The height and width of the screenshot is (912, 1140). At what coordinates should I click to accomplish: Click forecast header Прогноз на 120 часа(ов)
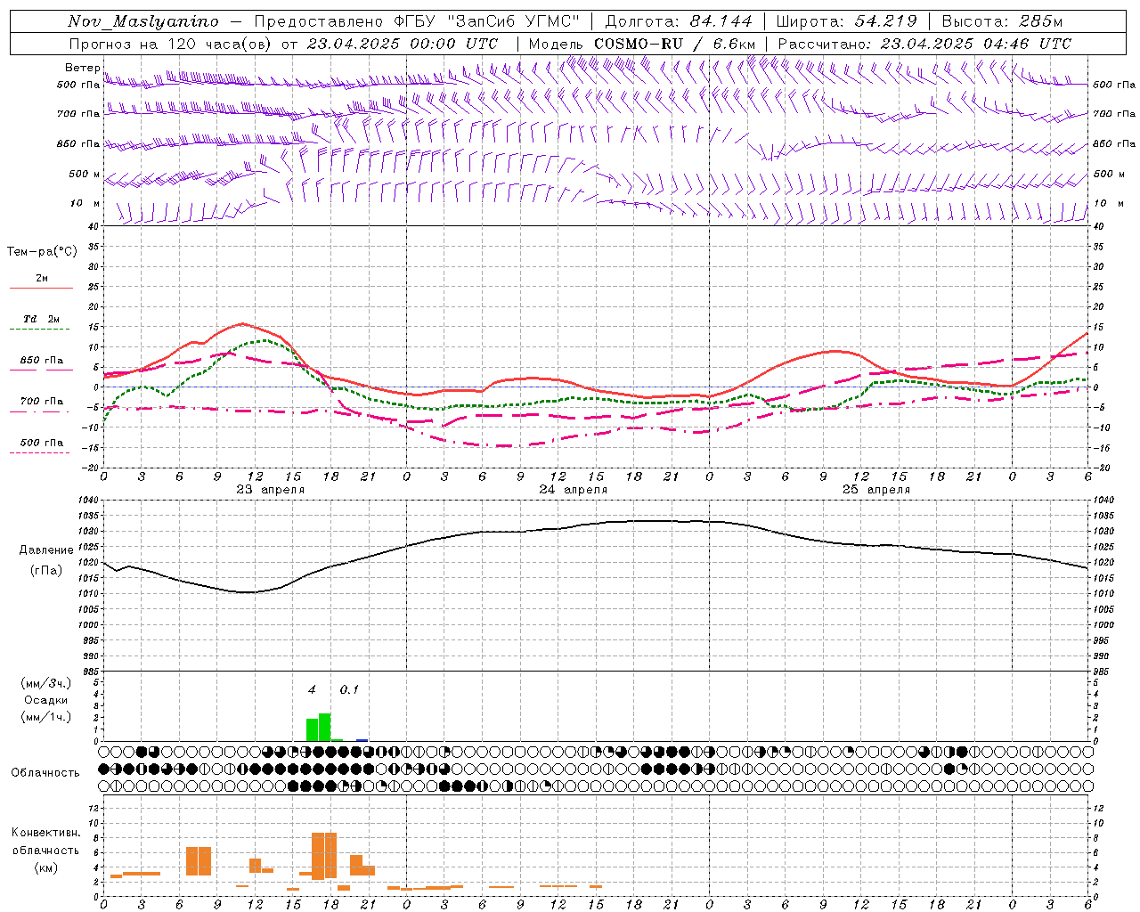coord(171,44)
